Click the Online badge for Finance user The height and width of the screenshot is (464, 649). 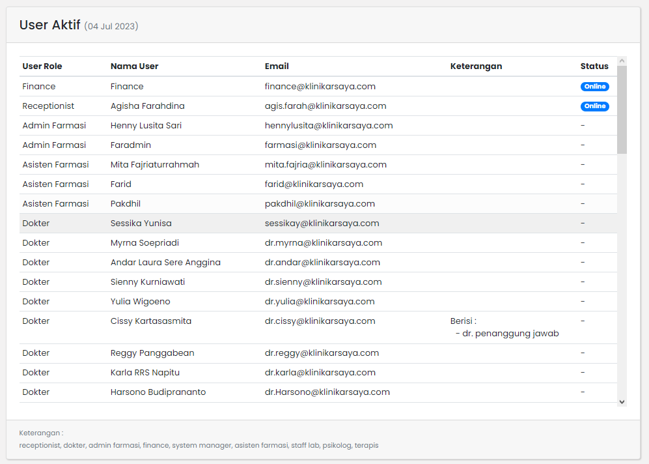pyautogui.click(x=594, y=87)
